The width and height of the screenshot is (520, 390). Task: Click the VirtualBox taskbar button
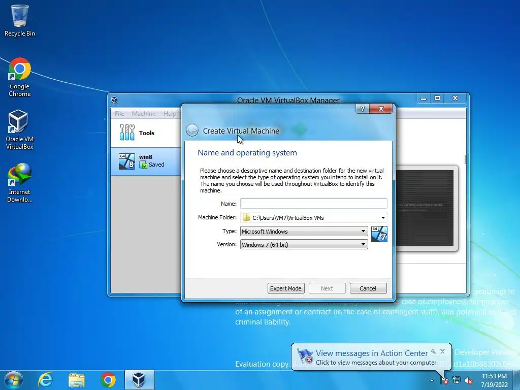click(x=139, y=380)
